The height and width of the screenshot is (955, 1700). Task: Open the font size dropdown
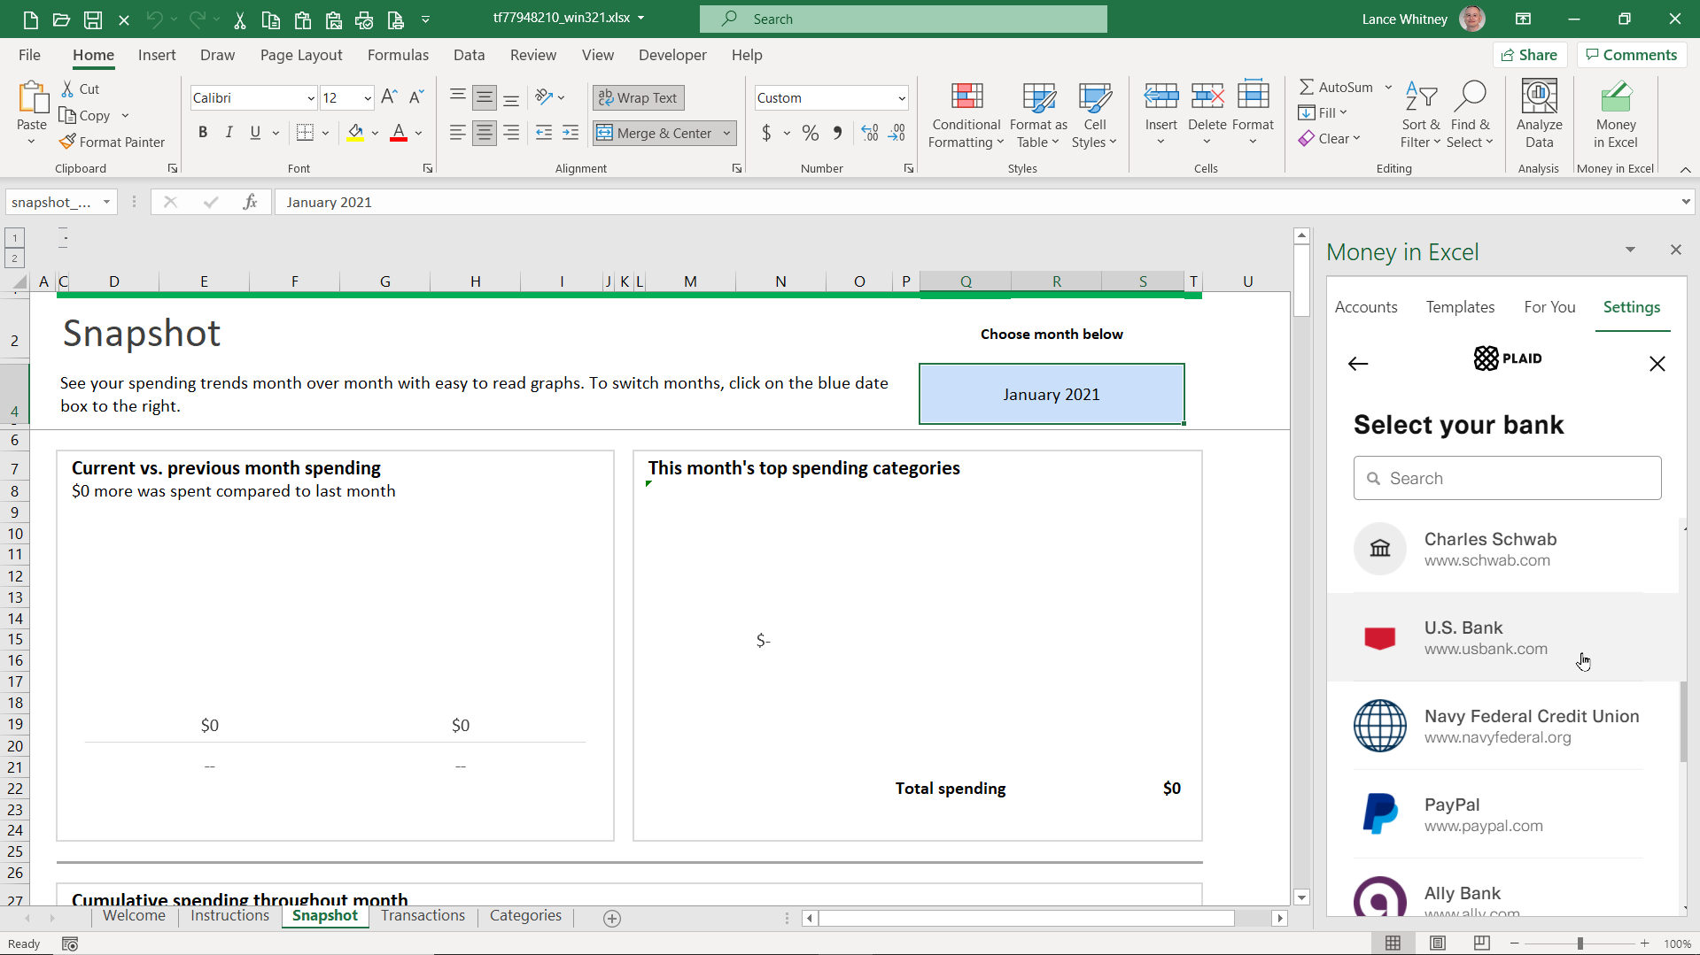[367, 98]
